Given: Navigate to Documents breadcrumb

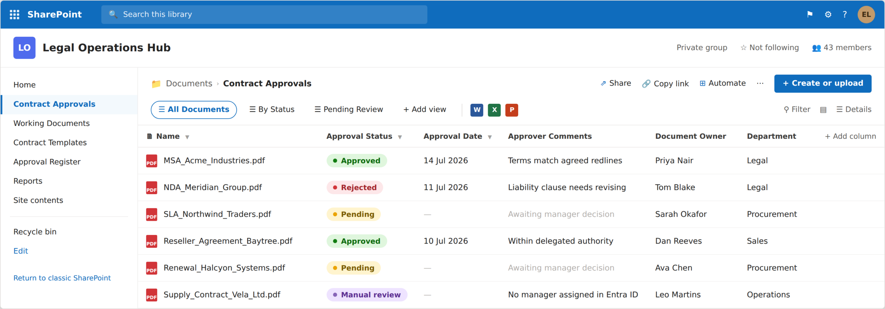Looking at the screenshot, I should click(189, 83).
